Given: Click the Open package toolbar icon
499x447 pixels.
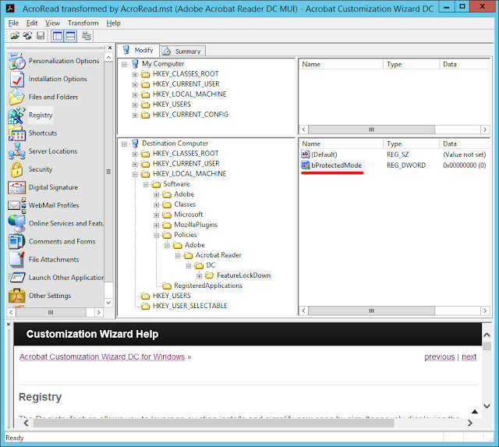Looking at the screenshot, I should (15, 36).
